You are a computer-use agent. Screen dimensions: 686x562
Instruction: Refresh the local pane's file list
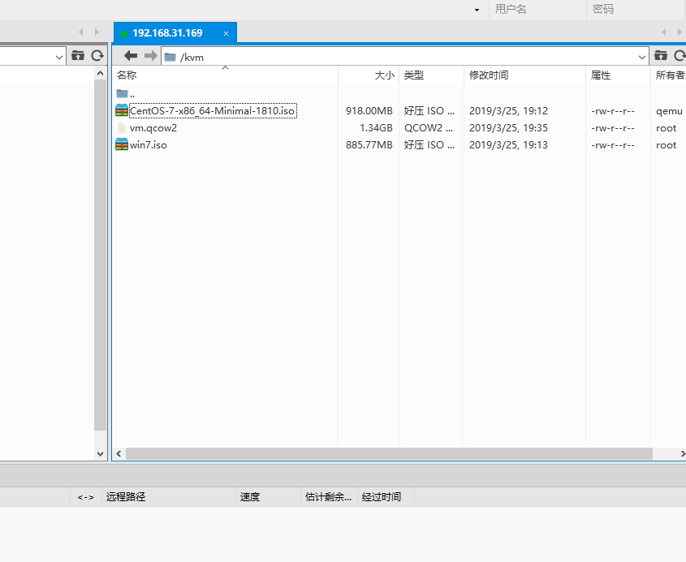coord(97,55)
